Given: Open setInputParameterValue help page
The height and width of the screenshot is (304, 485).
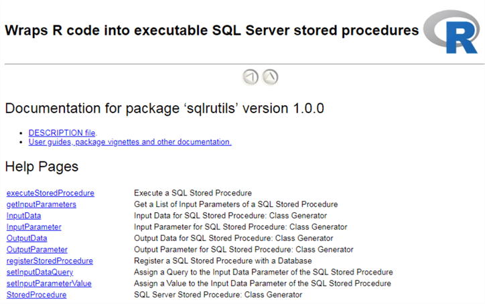Looking at the screenshot, I should [49, 284].
